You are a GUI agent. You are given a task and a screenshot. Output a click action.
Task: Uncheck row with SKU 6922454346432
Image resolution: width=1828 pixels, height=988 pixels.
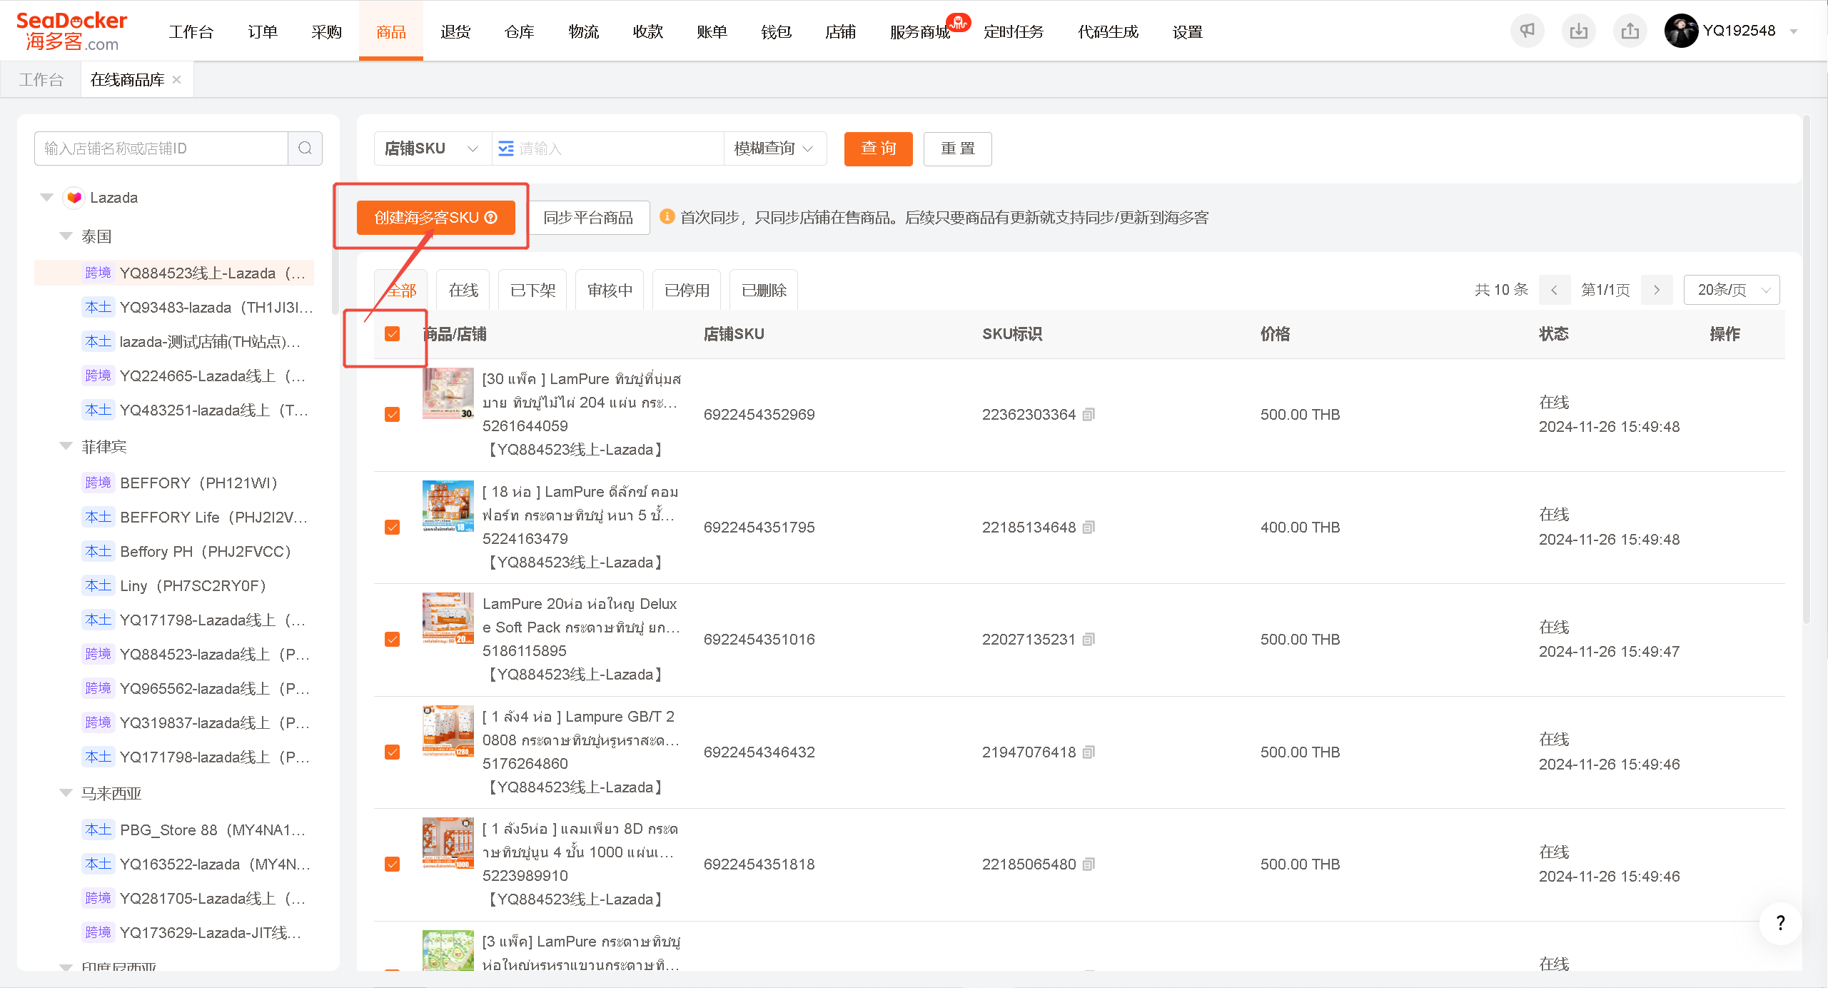392,752
